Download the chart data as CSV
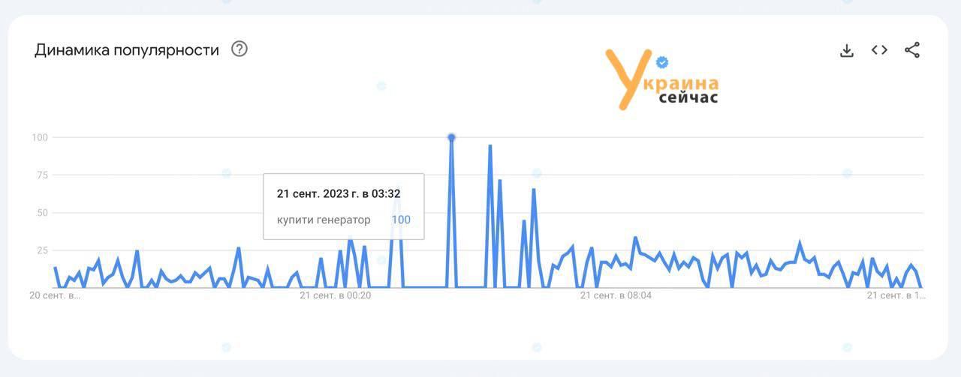The width and height of the screenshot is (961, 377). (847, 50)
